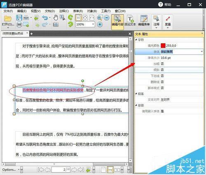The image size is (206, 175).
Task: Collapse the 杂项 section in properties
Action: (x=136, y=105)
